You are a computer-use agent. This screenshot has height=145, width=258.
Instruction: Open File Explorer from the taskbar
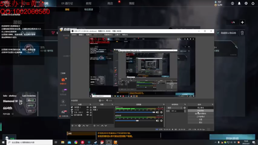pyautogui.click(x=63, y=142)
